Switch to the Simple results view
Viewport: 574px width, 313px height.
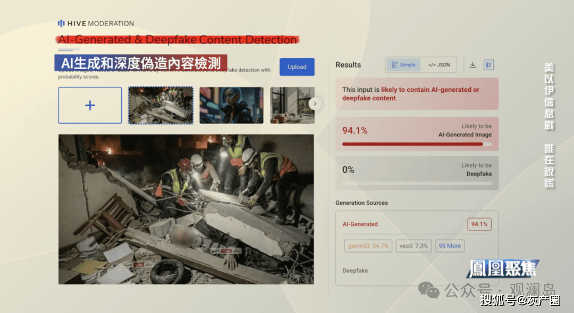click(x=403, y=65)
